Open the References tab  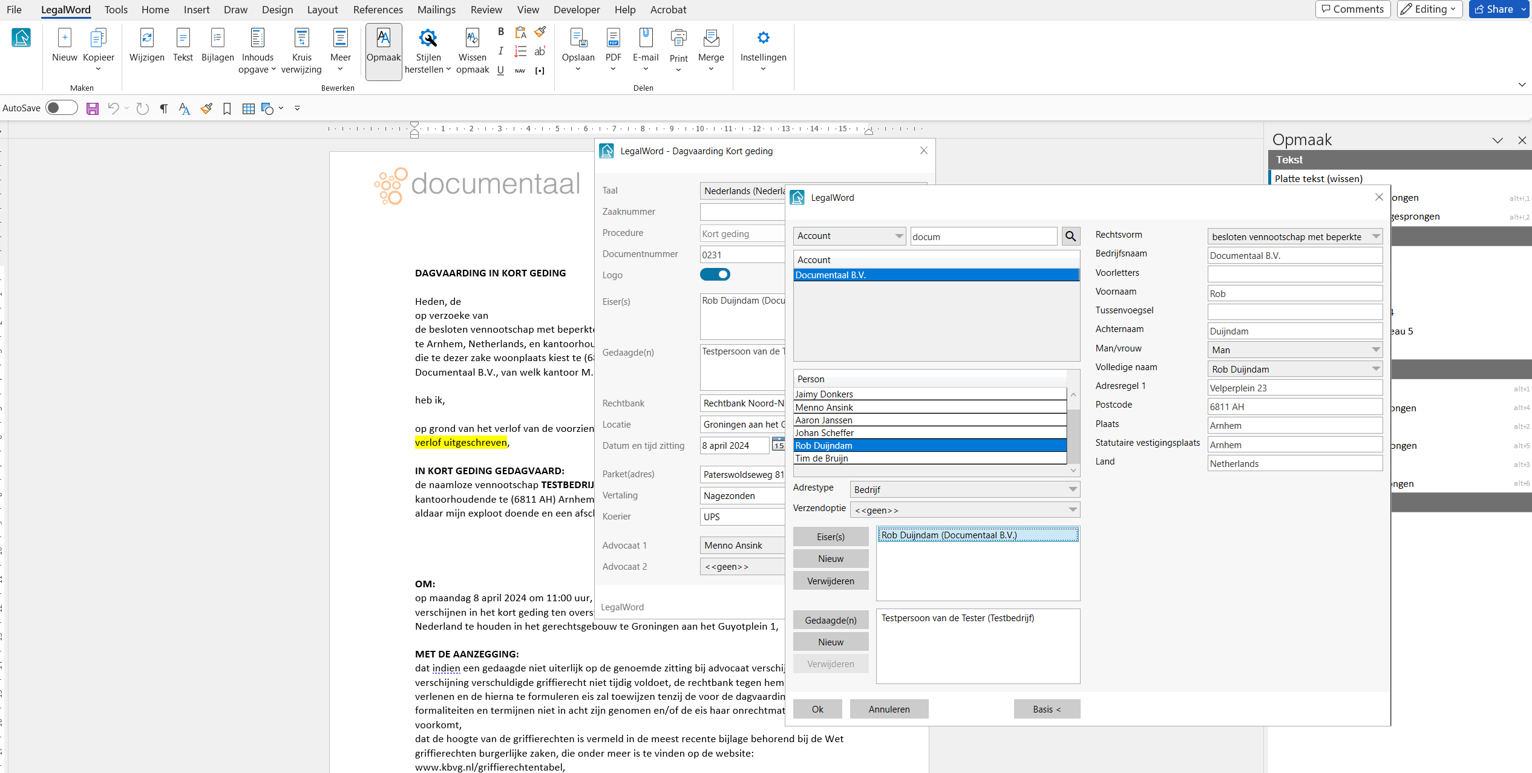378,10
